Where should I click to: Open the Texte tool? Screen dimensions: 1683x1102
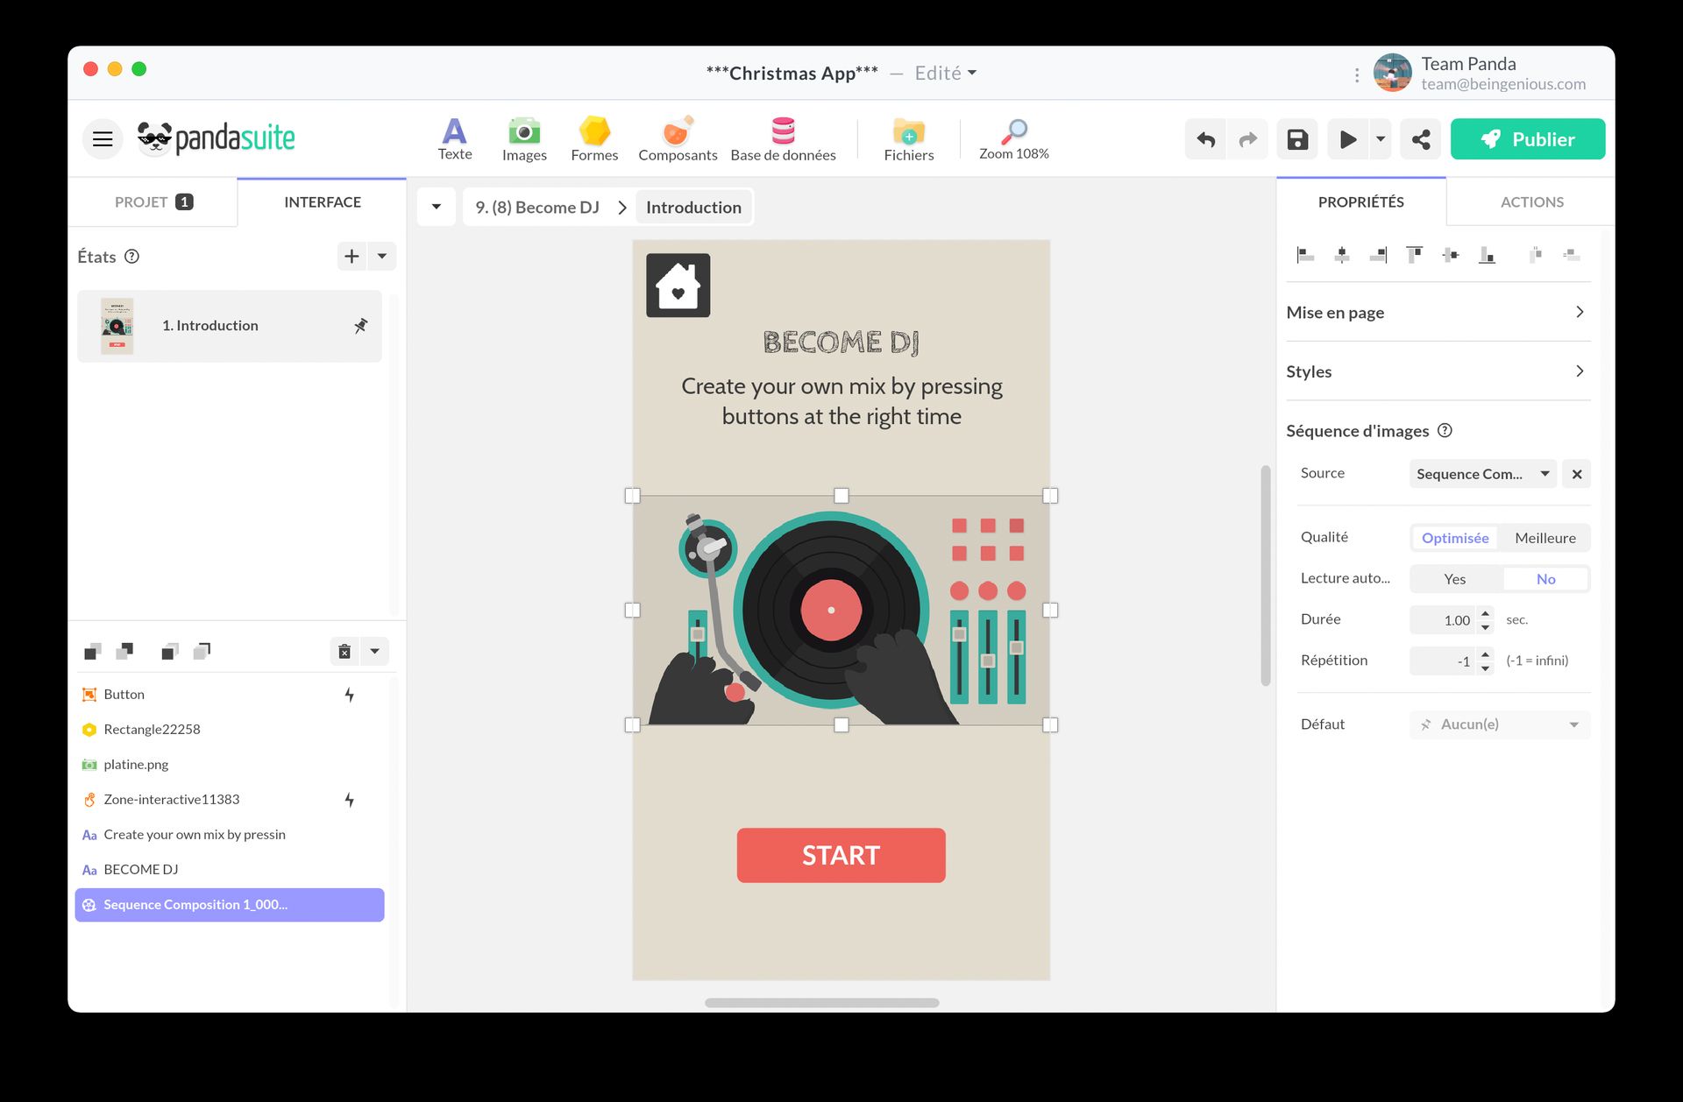click(455, 138)
